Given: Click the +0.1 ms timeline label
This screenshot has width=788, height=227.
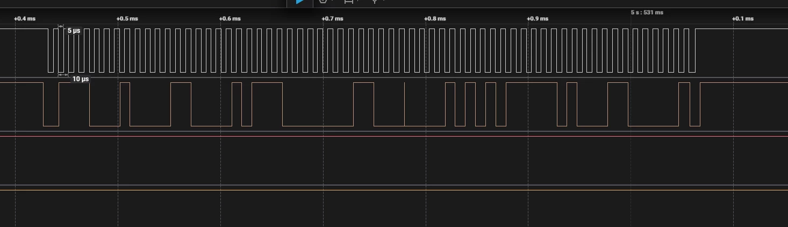Looking at the screenshot, I should (x=743, y=19).
